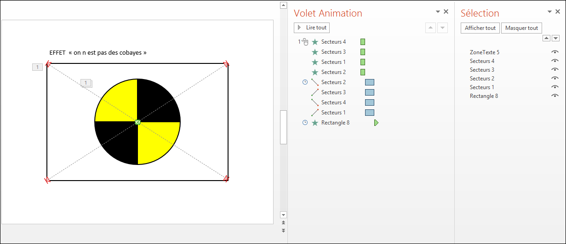Select Secteurs 4 in the Sélection list
The width and height of the screenshot is (566, 244).
(482, 61)
